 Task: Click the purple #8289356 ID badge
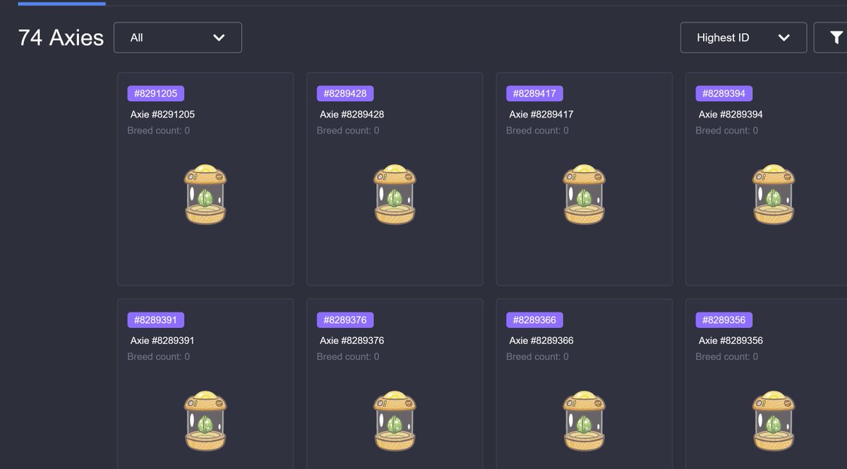click(724, 320)
